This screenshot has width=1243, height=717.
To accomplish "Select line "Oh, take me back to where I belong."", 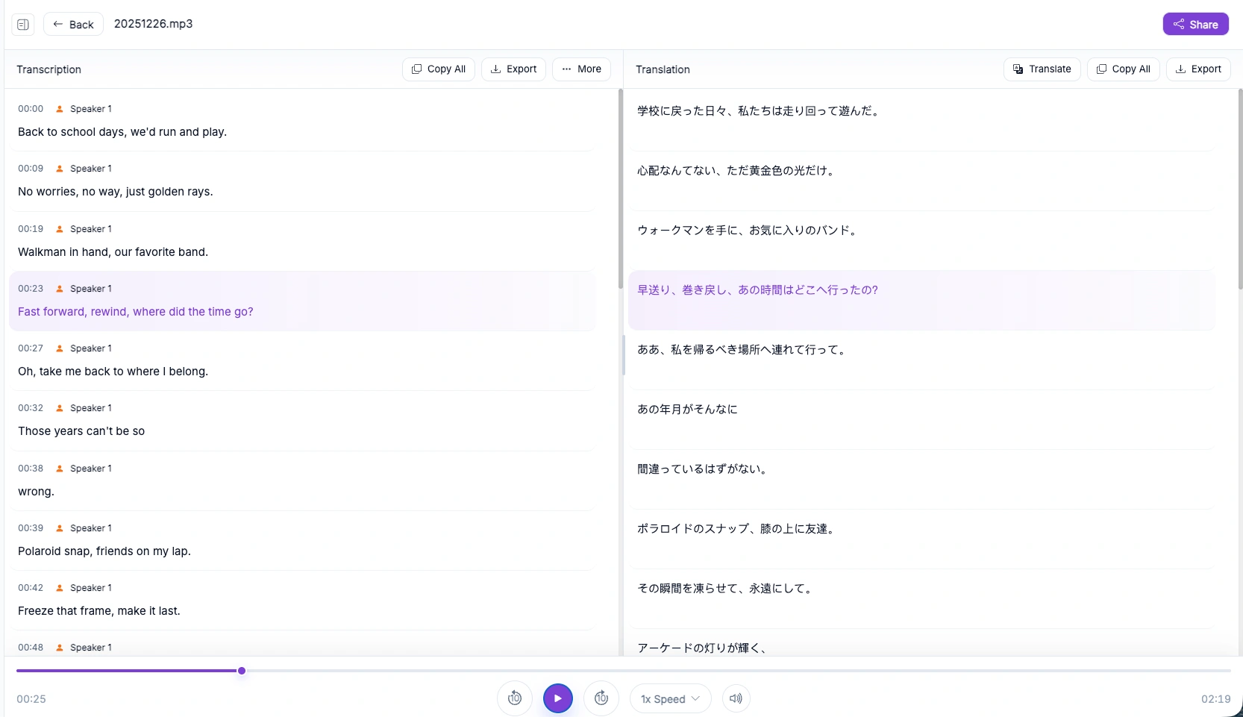I will (113, 372).
